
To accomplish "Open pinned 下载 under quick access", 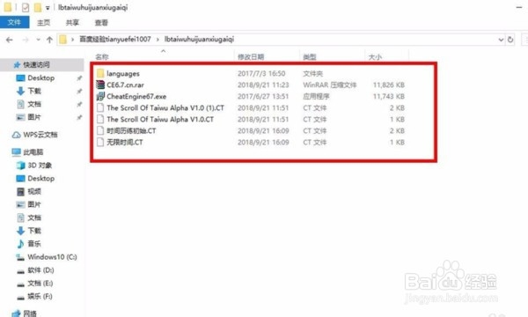I will pos(34,91).
